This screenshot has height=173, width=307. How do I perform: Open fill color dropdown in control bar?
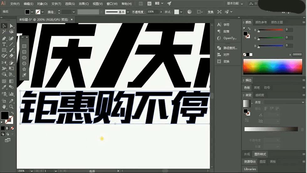pyautogui.click(x=32, y=12)
